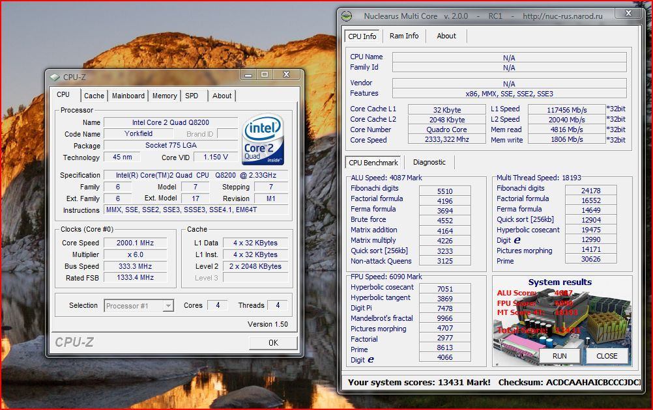Click the Brute force score 4552
Screen dimensions: 653x410
pyautogui.click(x=444, y=221)
